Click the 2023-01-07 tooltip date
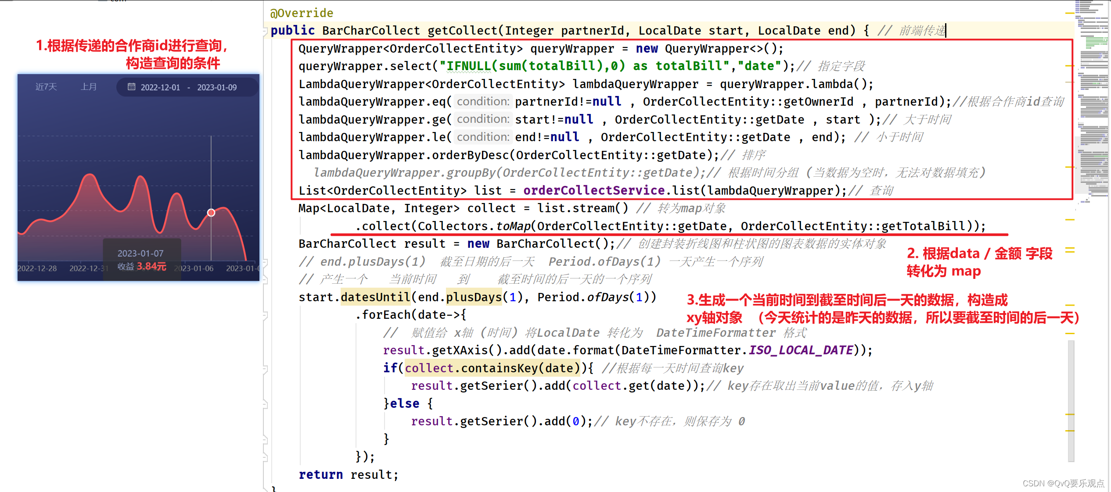 click(x=140, y=253)
